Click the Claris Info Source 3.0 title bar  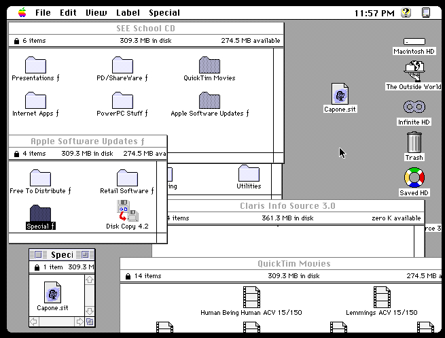pyautogui.click(x=287, y=205)
